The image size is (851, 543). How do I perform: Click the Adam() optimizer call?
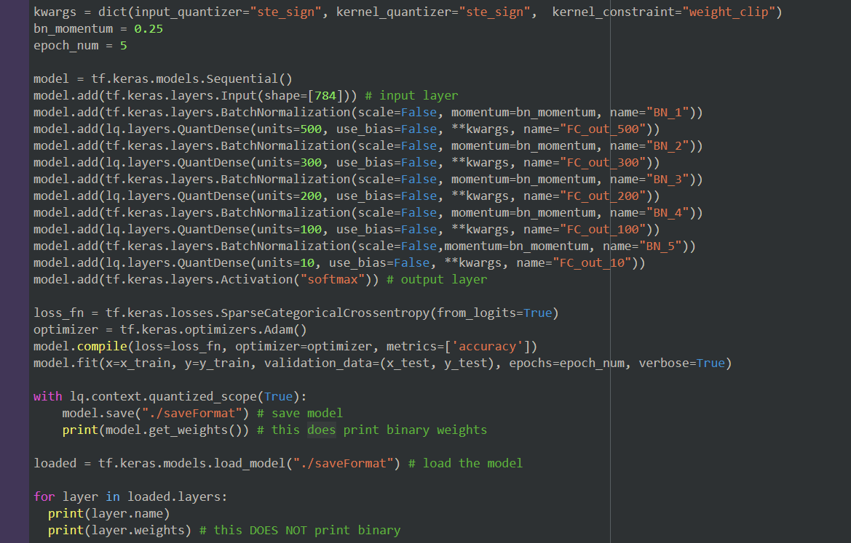(x=285, y=330)
